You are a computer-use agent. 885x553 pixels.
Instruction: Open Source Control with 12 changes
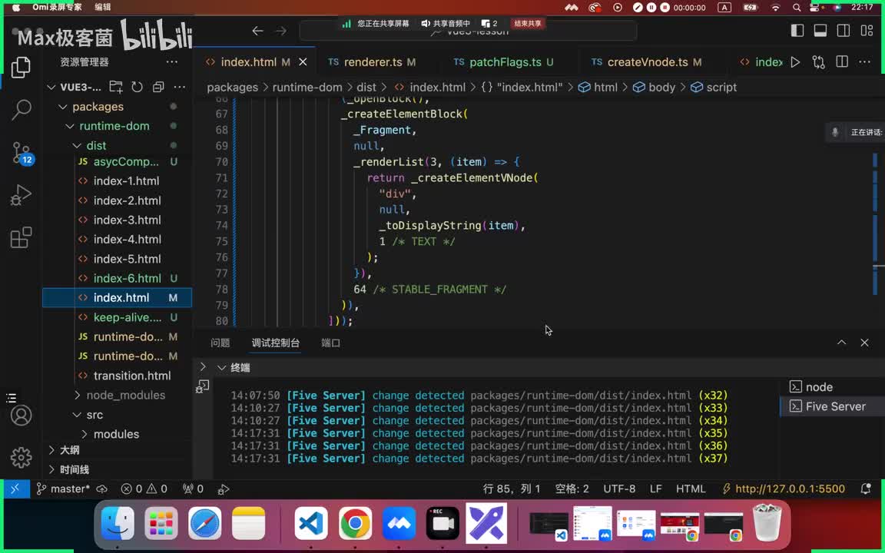click(22, 153)
